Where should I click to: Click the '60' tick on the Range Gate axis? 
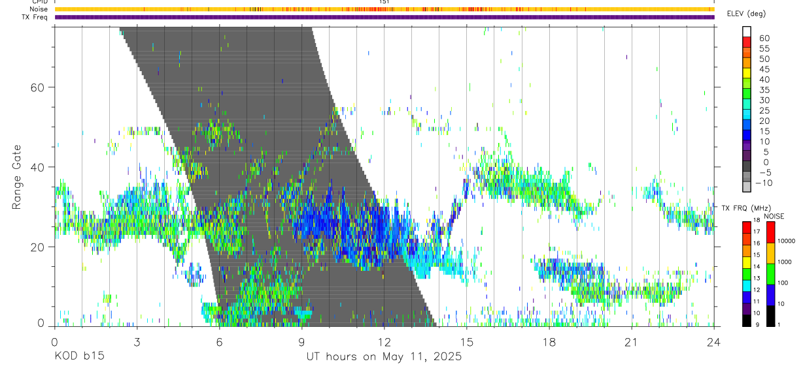[39, 87]
